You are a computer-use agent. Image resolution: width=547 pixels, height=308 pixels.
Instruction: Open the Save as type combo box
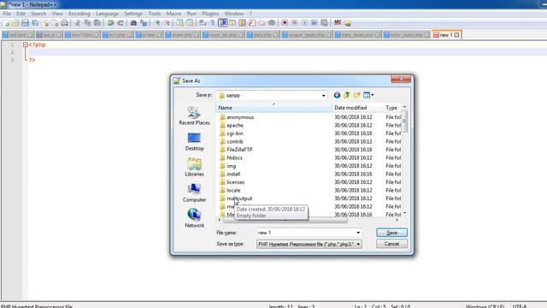point(309,244)
